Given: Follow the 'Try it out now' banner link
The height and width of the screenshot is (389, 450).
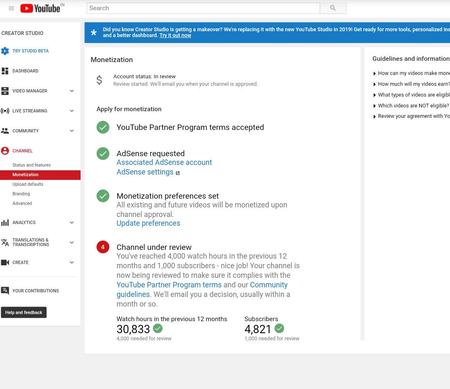Looking at the screenshot, I should [175, 35].
